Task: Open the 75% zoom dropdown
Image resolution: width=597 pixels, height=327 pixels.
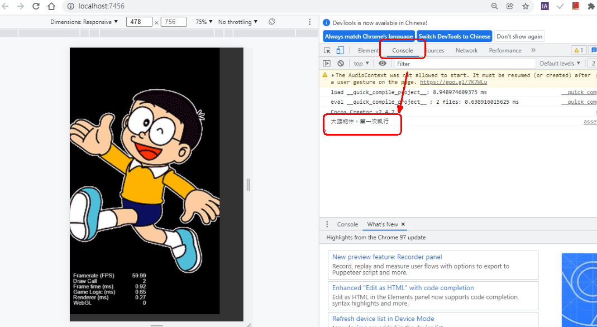Action: 204,22
